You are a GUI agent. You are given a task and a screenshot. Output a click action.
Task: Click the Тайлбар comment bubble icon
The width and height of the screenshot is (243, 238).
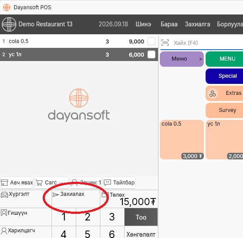click(x=107, y=183)
